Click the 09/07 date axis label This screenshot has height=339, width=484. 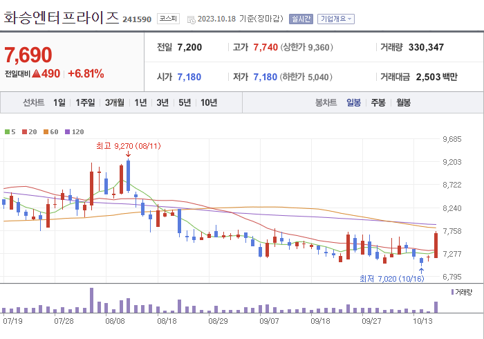click(x=269, y=321)
